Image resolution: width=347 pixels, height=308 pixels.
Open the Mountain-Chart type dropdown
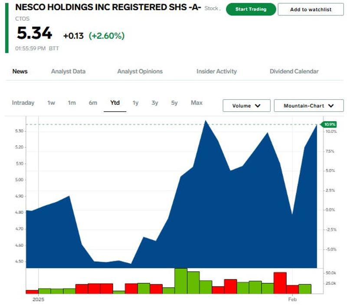(309, 106)
